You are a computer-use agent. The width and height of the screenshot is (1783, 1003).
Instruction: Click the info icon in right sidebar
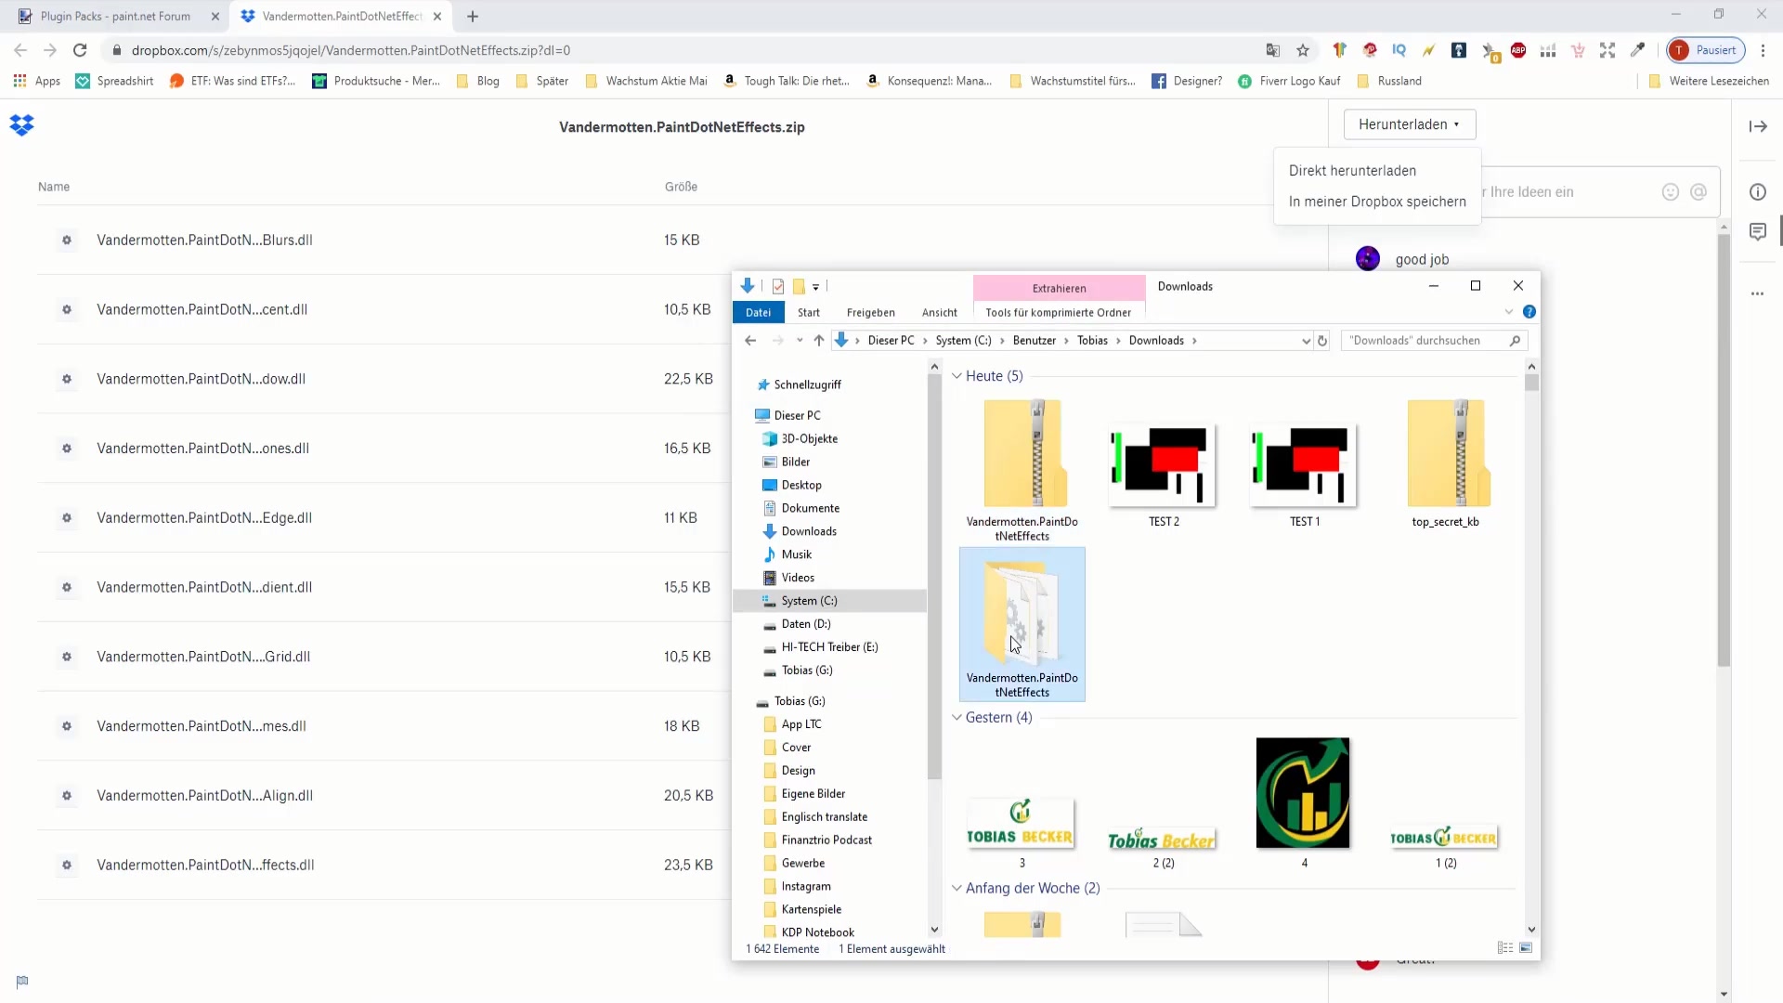click(x=1758, y=192)
